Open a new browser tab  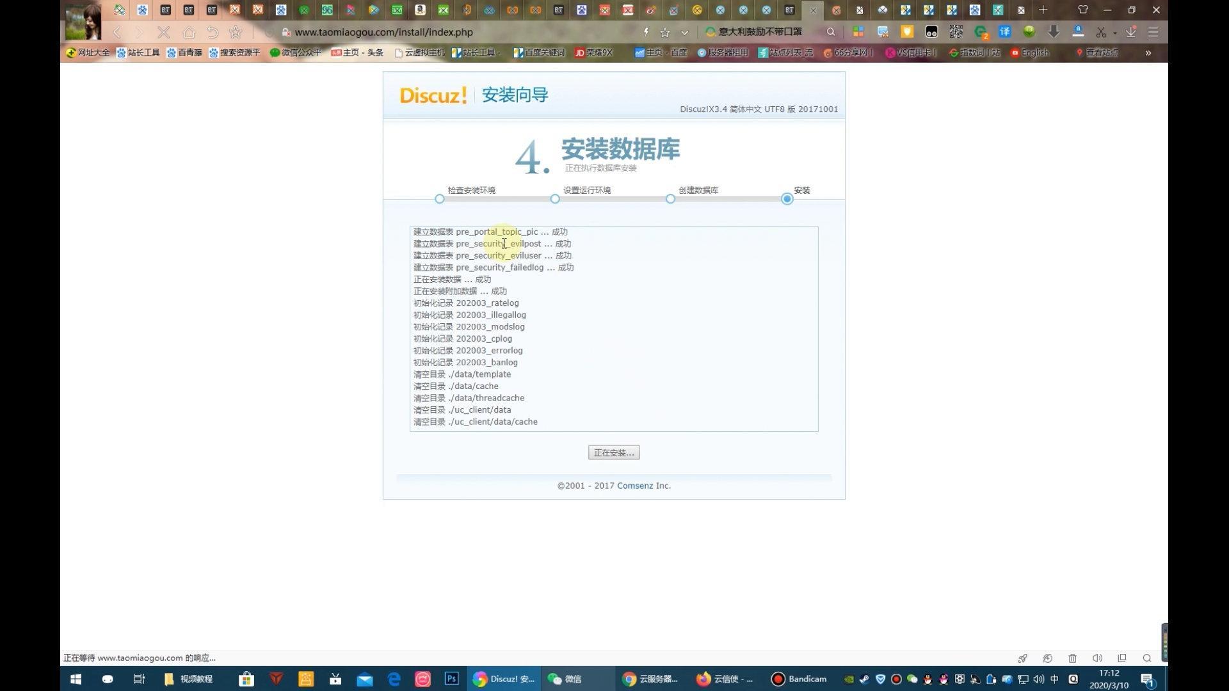[x=1043, y=10]
